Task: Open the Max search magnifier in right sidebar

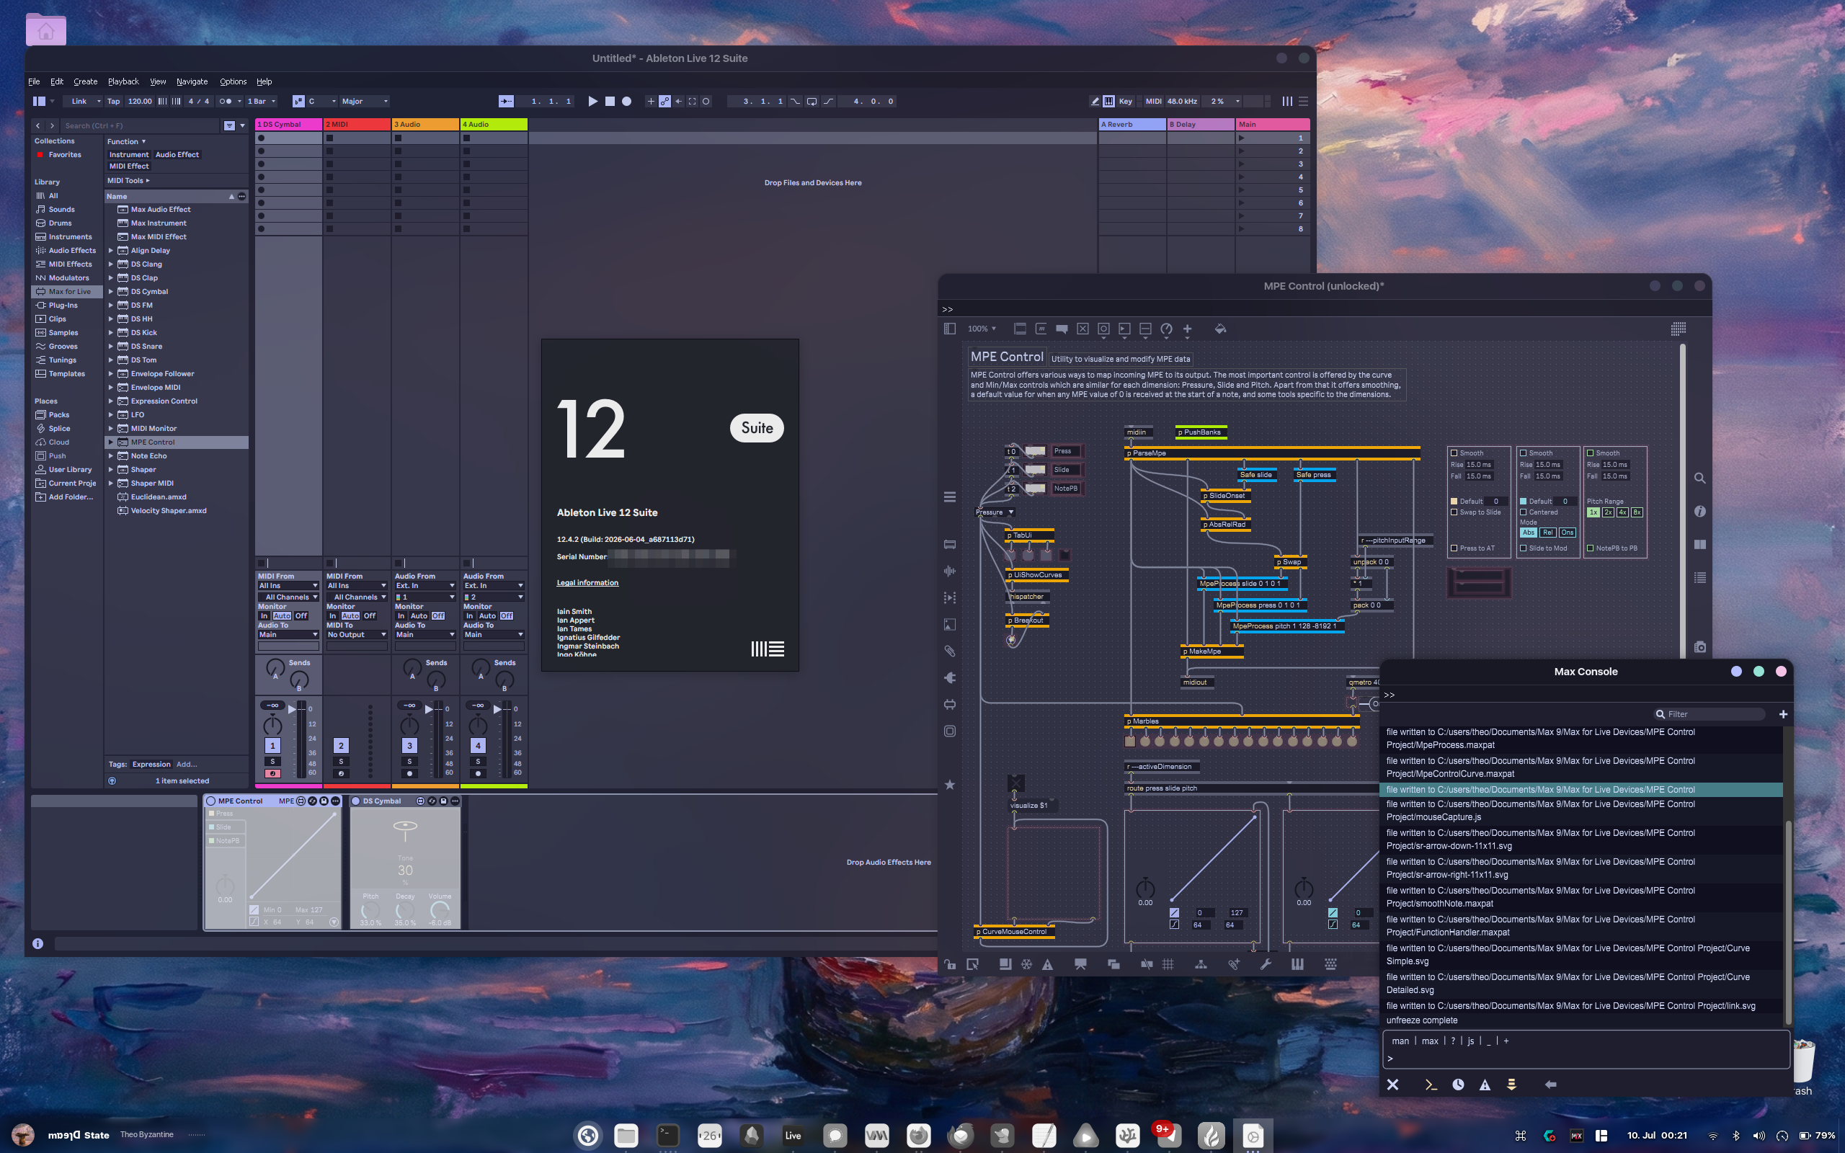Action: click(x=1700, y=478)
